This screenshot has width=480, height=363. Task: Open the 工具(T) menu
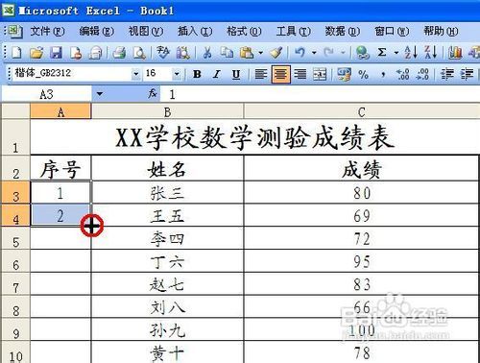point(293,31)
